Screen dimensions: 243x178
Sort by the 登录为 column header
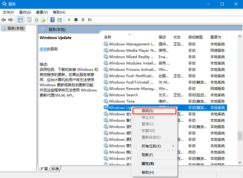(x=218, y=37)
